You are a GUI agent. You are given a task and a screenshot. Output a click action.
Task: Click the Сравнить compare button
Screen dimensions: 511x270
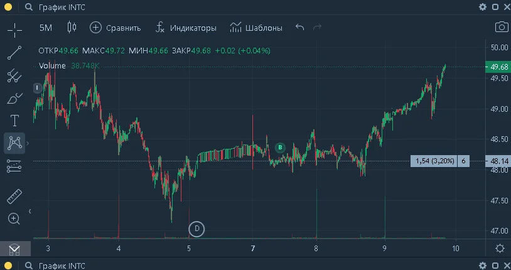point(116,28)
